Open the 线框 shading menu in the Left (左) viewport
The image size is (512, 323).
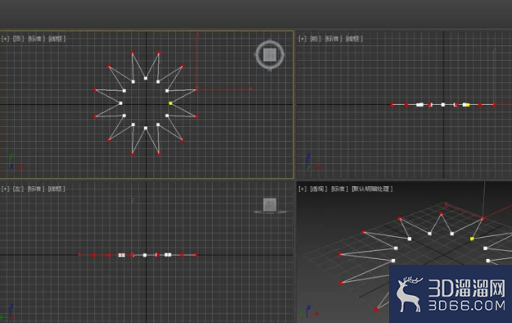click(x=57, y=189)
